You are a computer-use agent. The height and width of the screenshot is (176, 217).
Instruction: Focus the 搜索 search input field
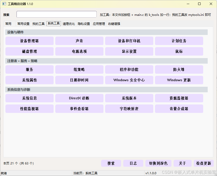coord(56,14)
